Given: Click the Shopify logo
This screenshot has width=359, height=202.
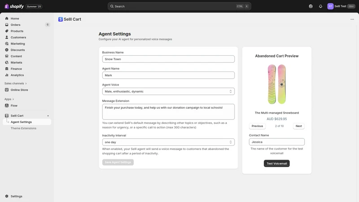Looking at the screenshot, I should click(x=14, y=6).
